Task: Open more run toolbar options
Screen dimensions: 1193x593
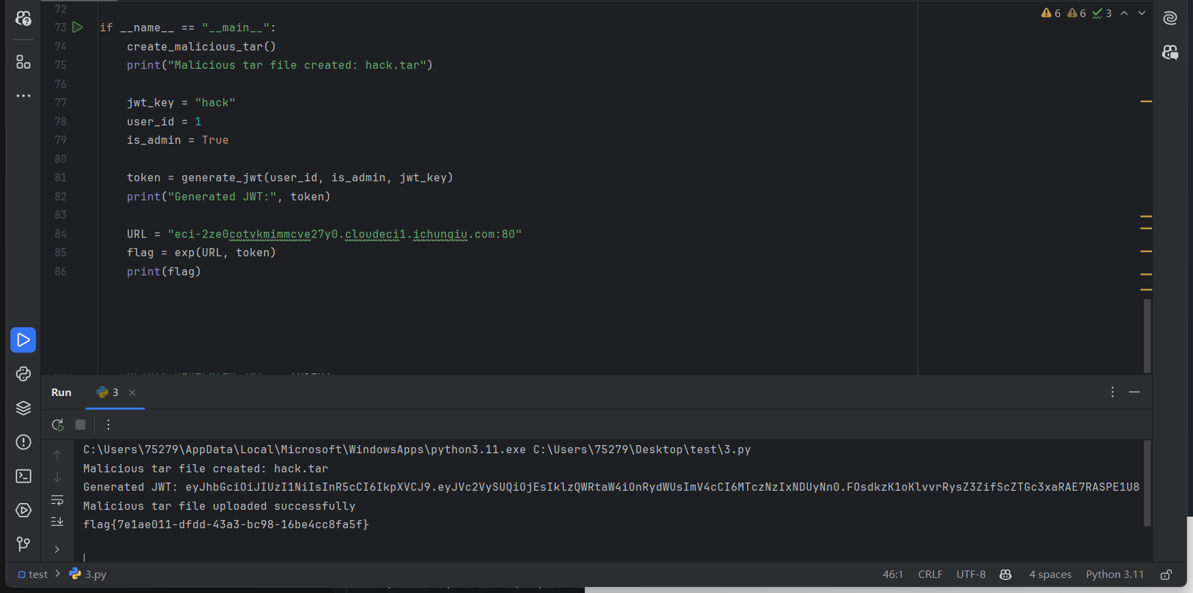Action: 108,425
